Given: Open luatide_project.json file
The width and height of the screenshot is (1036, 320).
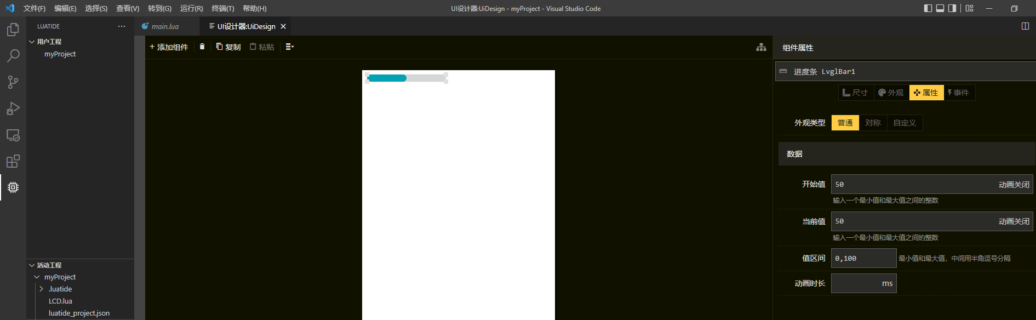Looking at the screenshot, I should pos(79,313).
